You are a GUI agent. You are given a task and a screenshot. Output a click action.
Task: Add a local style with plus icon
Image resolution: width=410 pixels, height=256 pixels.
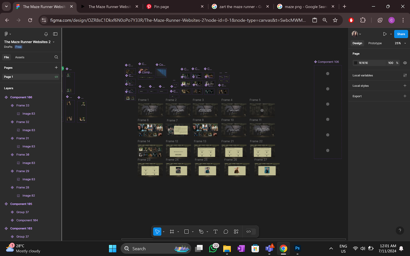[x=405, y=86]
